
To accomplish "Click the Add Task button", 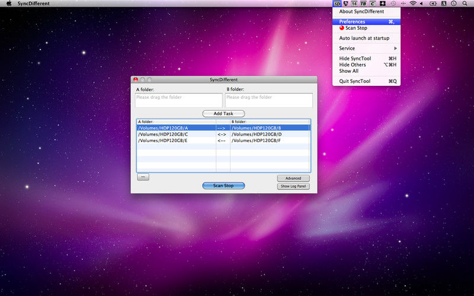I will click(223, 114).
